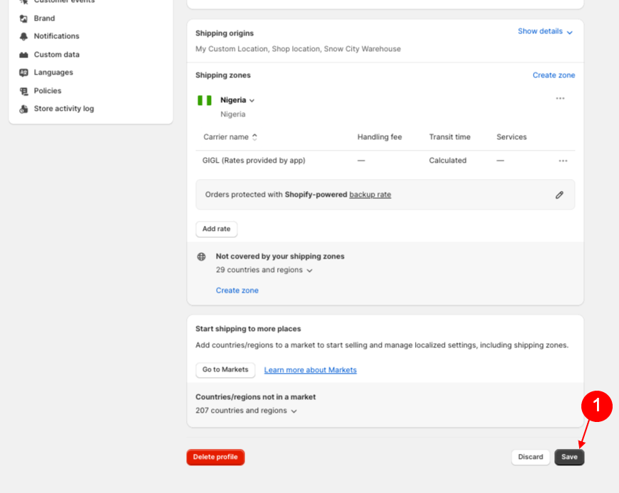Viewport: 619px width, 493px height.
Task: Open Store activity log in the sidebar
Action: coord(63,109)
